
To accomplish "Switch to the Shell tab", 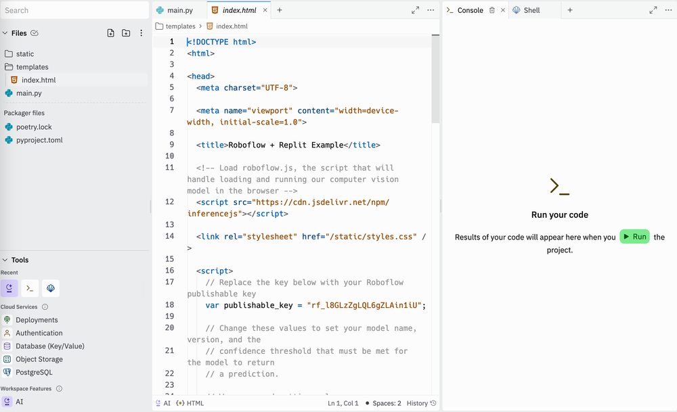I will click(x=535, y=10).
